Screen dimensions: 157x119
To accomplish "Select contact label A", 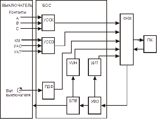I will [18, 18].
